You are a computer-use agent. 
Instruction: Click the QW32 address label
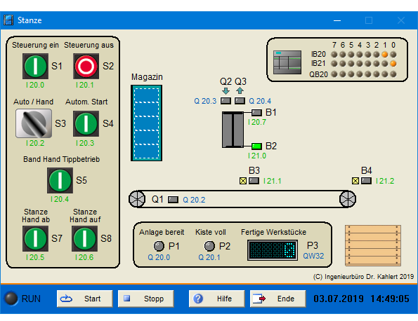coord(313,256)
